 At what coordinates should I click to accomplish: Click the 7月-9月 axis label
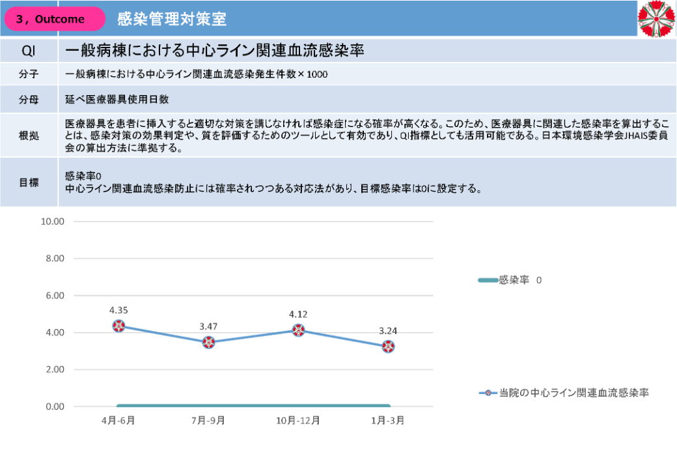208,420
